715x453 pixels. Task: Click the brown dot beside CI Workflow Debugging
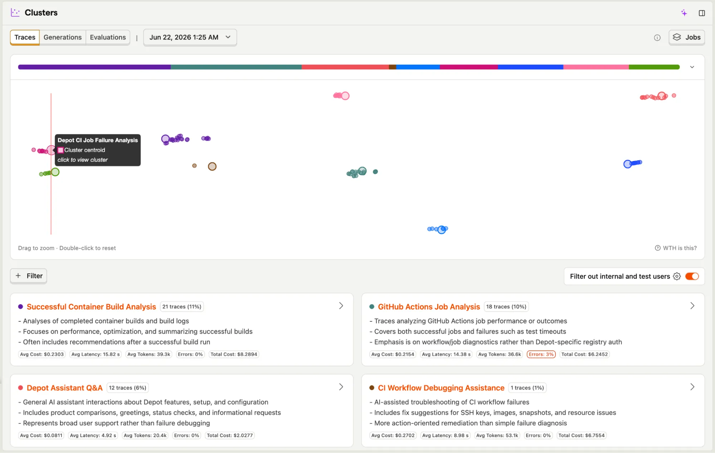point(372,388)
